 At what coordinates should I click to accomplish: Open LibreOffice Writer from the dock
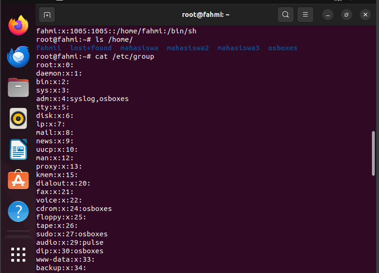coord(18,149)
